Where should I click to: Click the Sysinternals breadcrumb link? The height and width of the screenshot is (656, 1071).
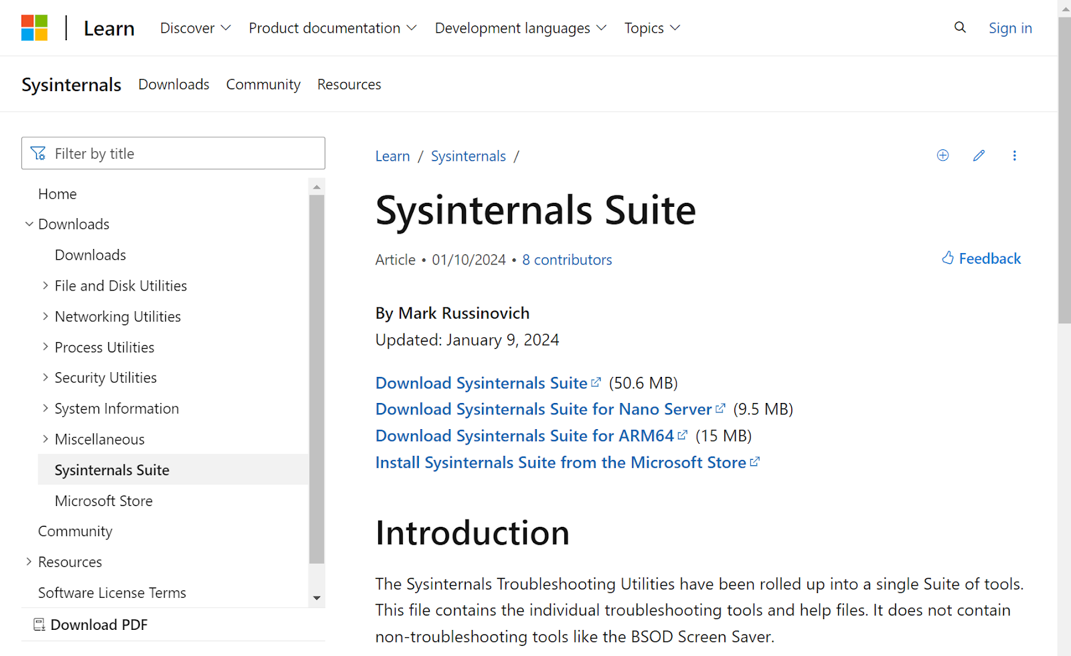(x=469, y=156)
